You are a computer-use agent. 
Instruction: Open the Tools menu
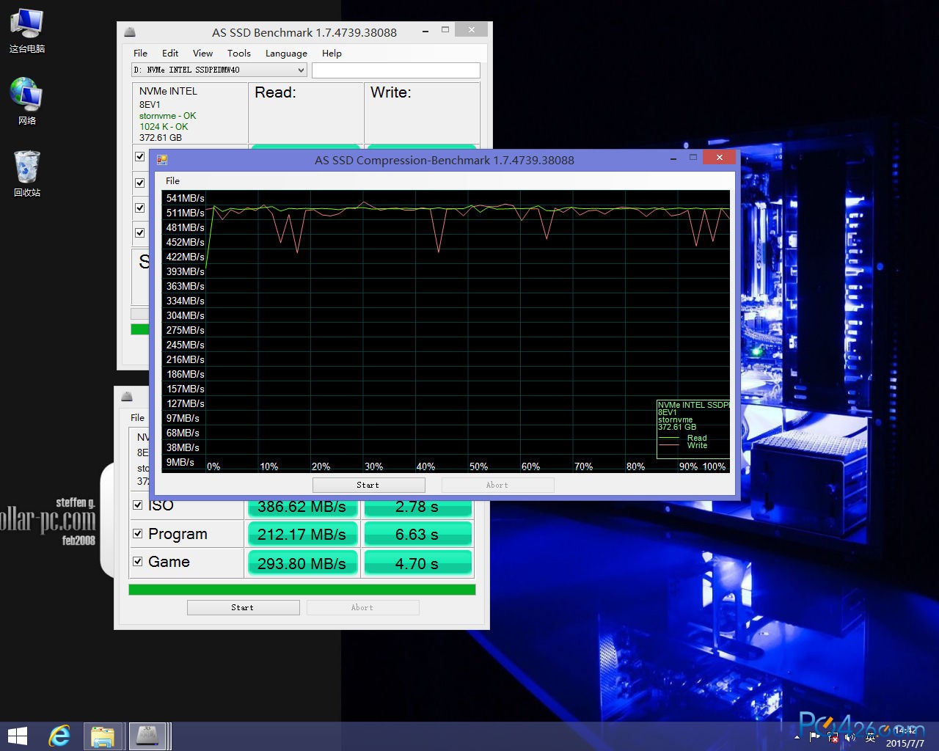pos(238,53)
